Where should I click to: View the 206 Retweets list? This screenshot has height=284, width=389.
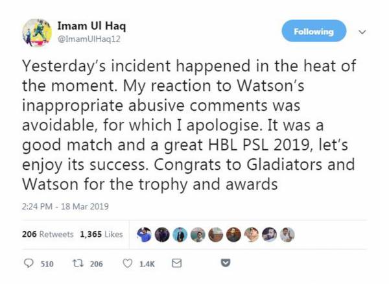click(x=47, y=234)
